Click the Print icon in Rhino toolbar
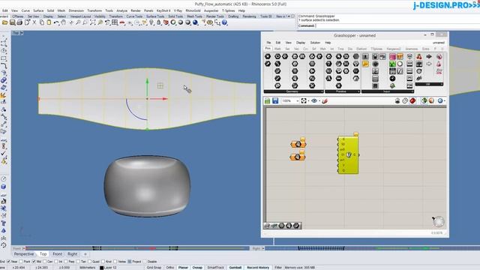 point(19,22)
